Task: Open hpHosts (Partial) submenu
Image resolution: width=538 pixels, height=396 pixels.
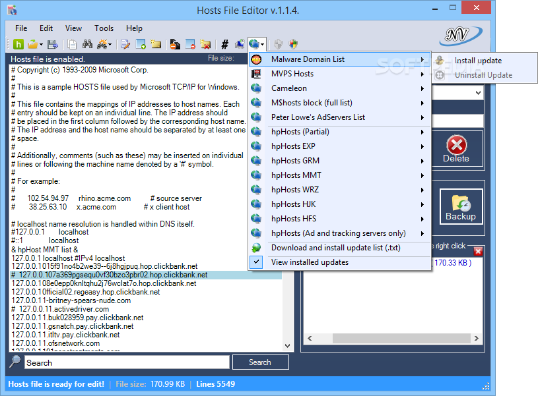Action: pos(339,132)
